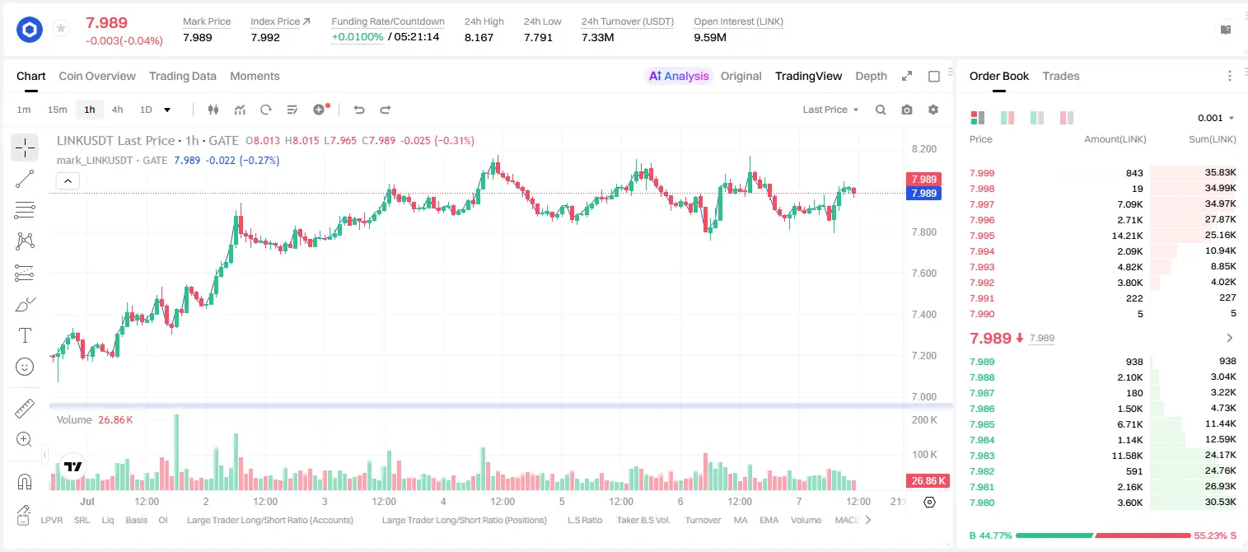Select the 4h timeframe interval

pos(117,110)
